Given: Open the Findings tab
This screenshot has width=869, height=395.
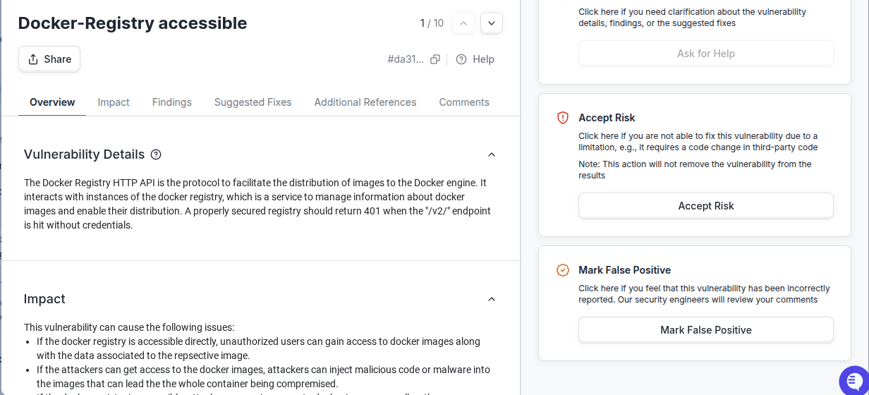Looking at the screenshot, I should point(172,102).
